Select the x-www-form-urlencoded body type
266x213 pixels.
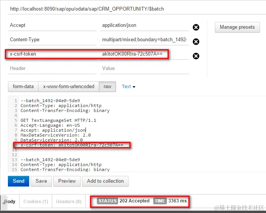69,87
